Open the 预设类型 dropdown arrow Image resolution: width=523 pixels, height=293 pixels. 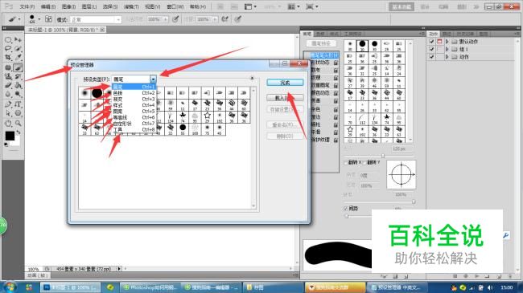click(x=153, y=79)
